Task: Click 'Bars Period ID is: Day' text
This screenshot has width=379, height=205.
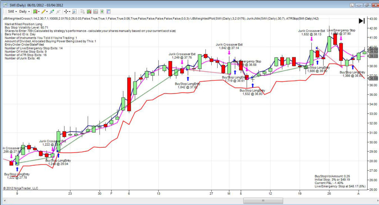Action: pyautogui.click(x=20, y=34)
